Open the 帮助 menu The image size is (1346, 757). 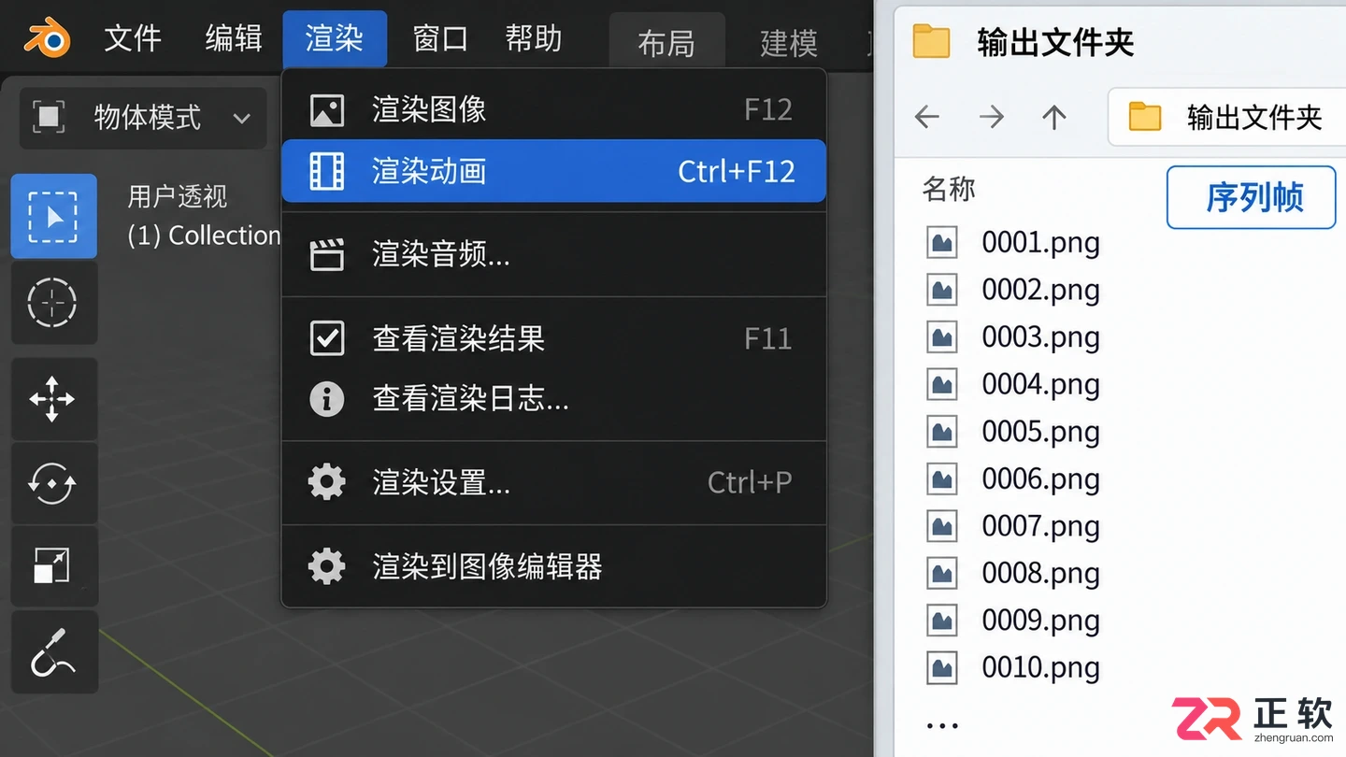tap(534, 38)
